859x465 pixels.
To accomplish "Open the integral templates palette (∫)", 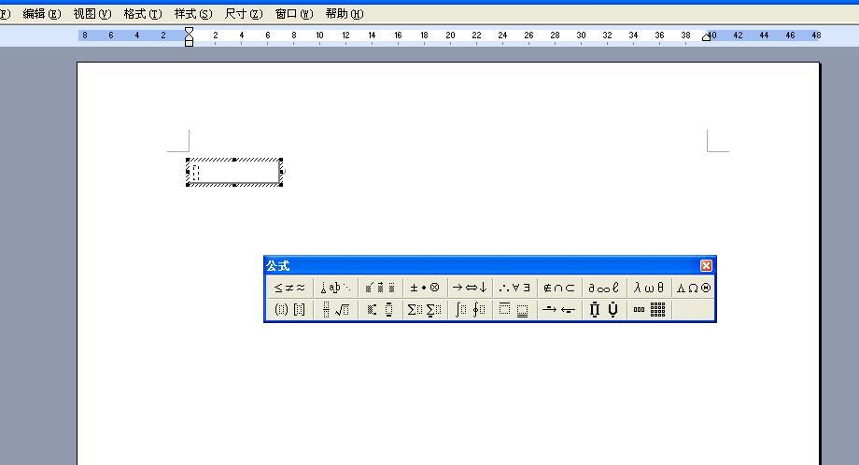I will pos(470,309).
